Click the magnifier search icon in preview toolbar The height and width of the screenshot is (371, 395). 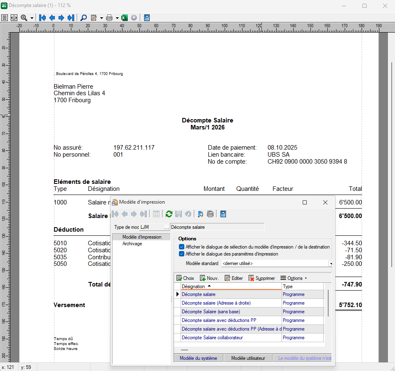(x=83, y=18)
